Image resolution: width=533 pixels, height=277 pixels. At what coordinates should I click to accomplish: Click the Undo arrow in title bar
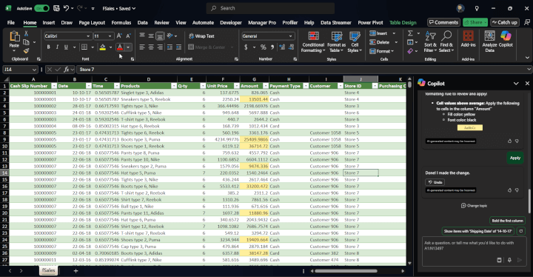67,8
